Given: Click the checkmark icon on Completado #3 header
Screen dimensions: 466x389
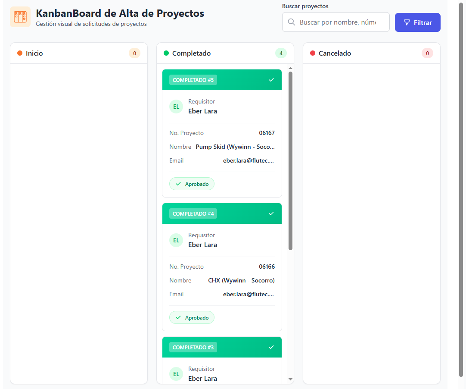Looking at the screenshot, I should pos(271,347).
